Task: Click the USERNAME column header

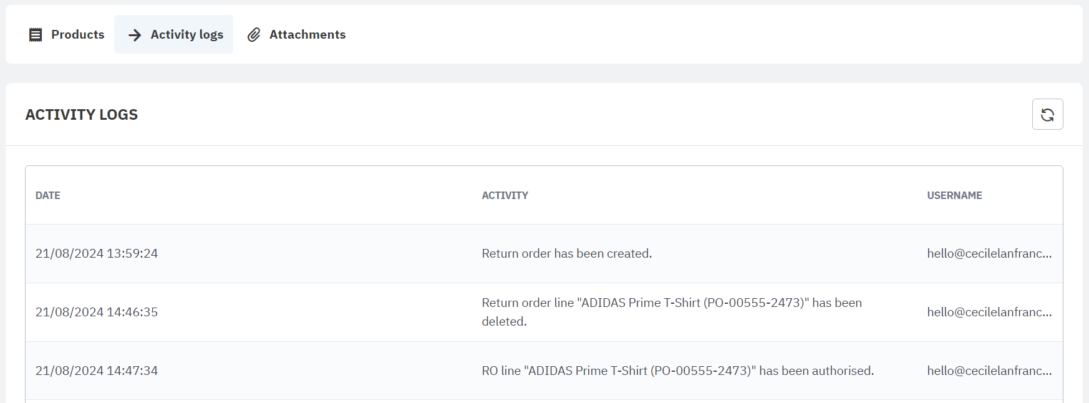Action: [954, 195]
